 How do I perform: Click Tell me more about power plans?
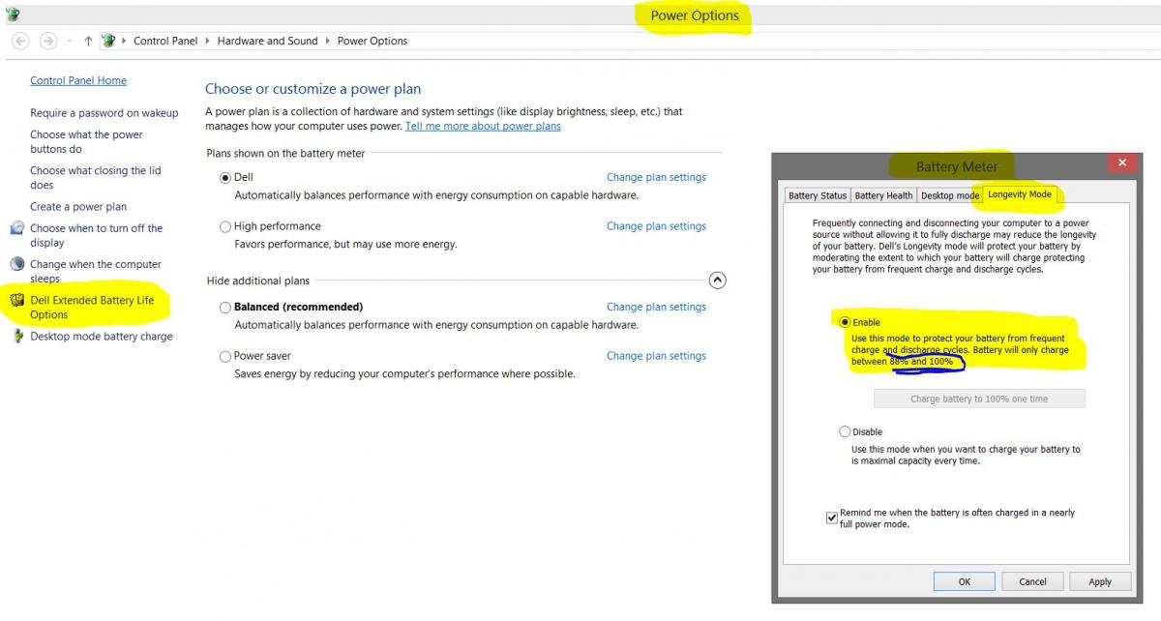[x=483, y=127]
